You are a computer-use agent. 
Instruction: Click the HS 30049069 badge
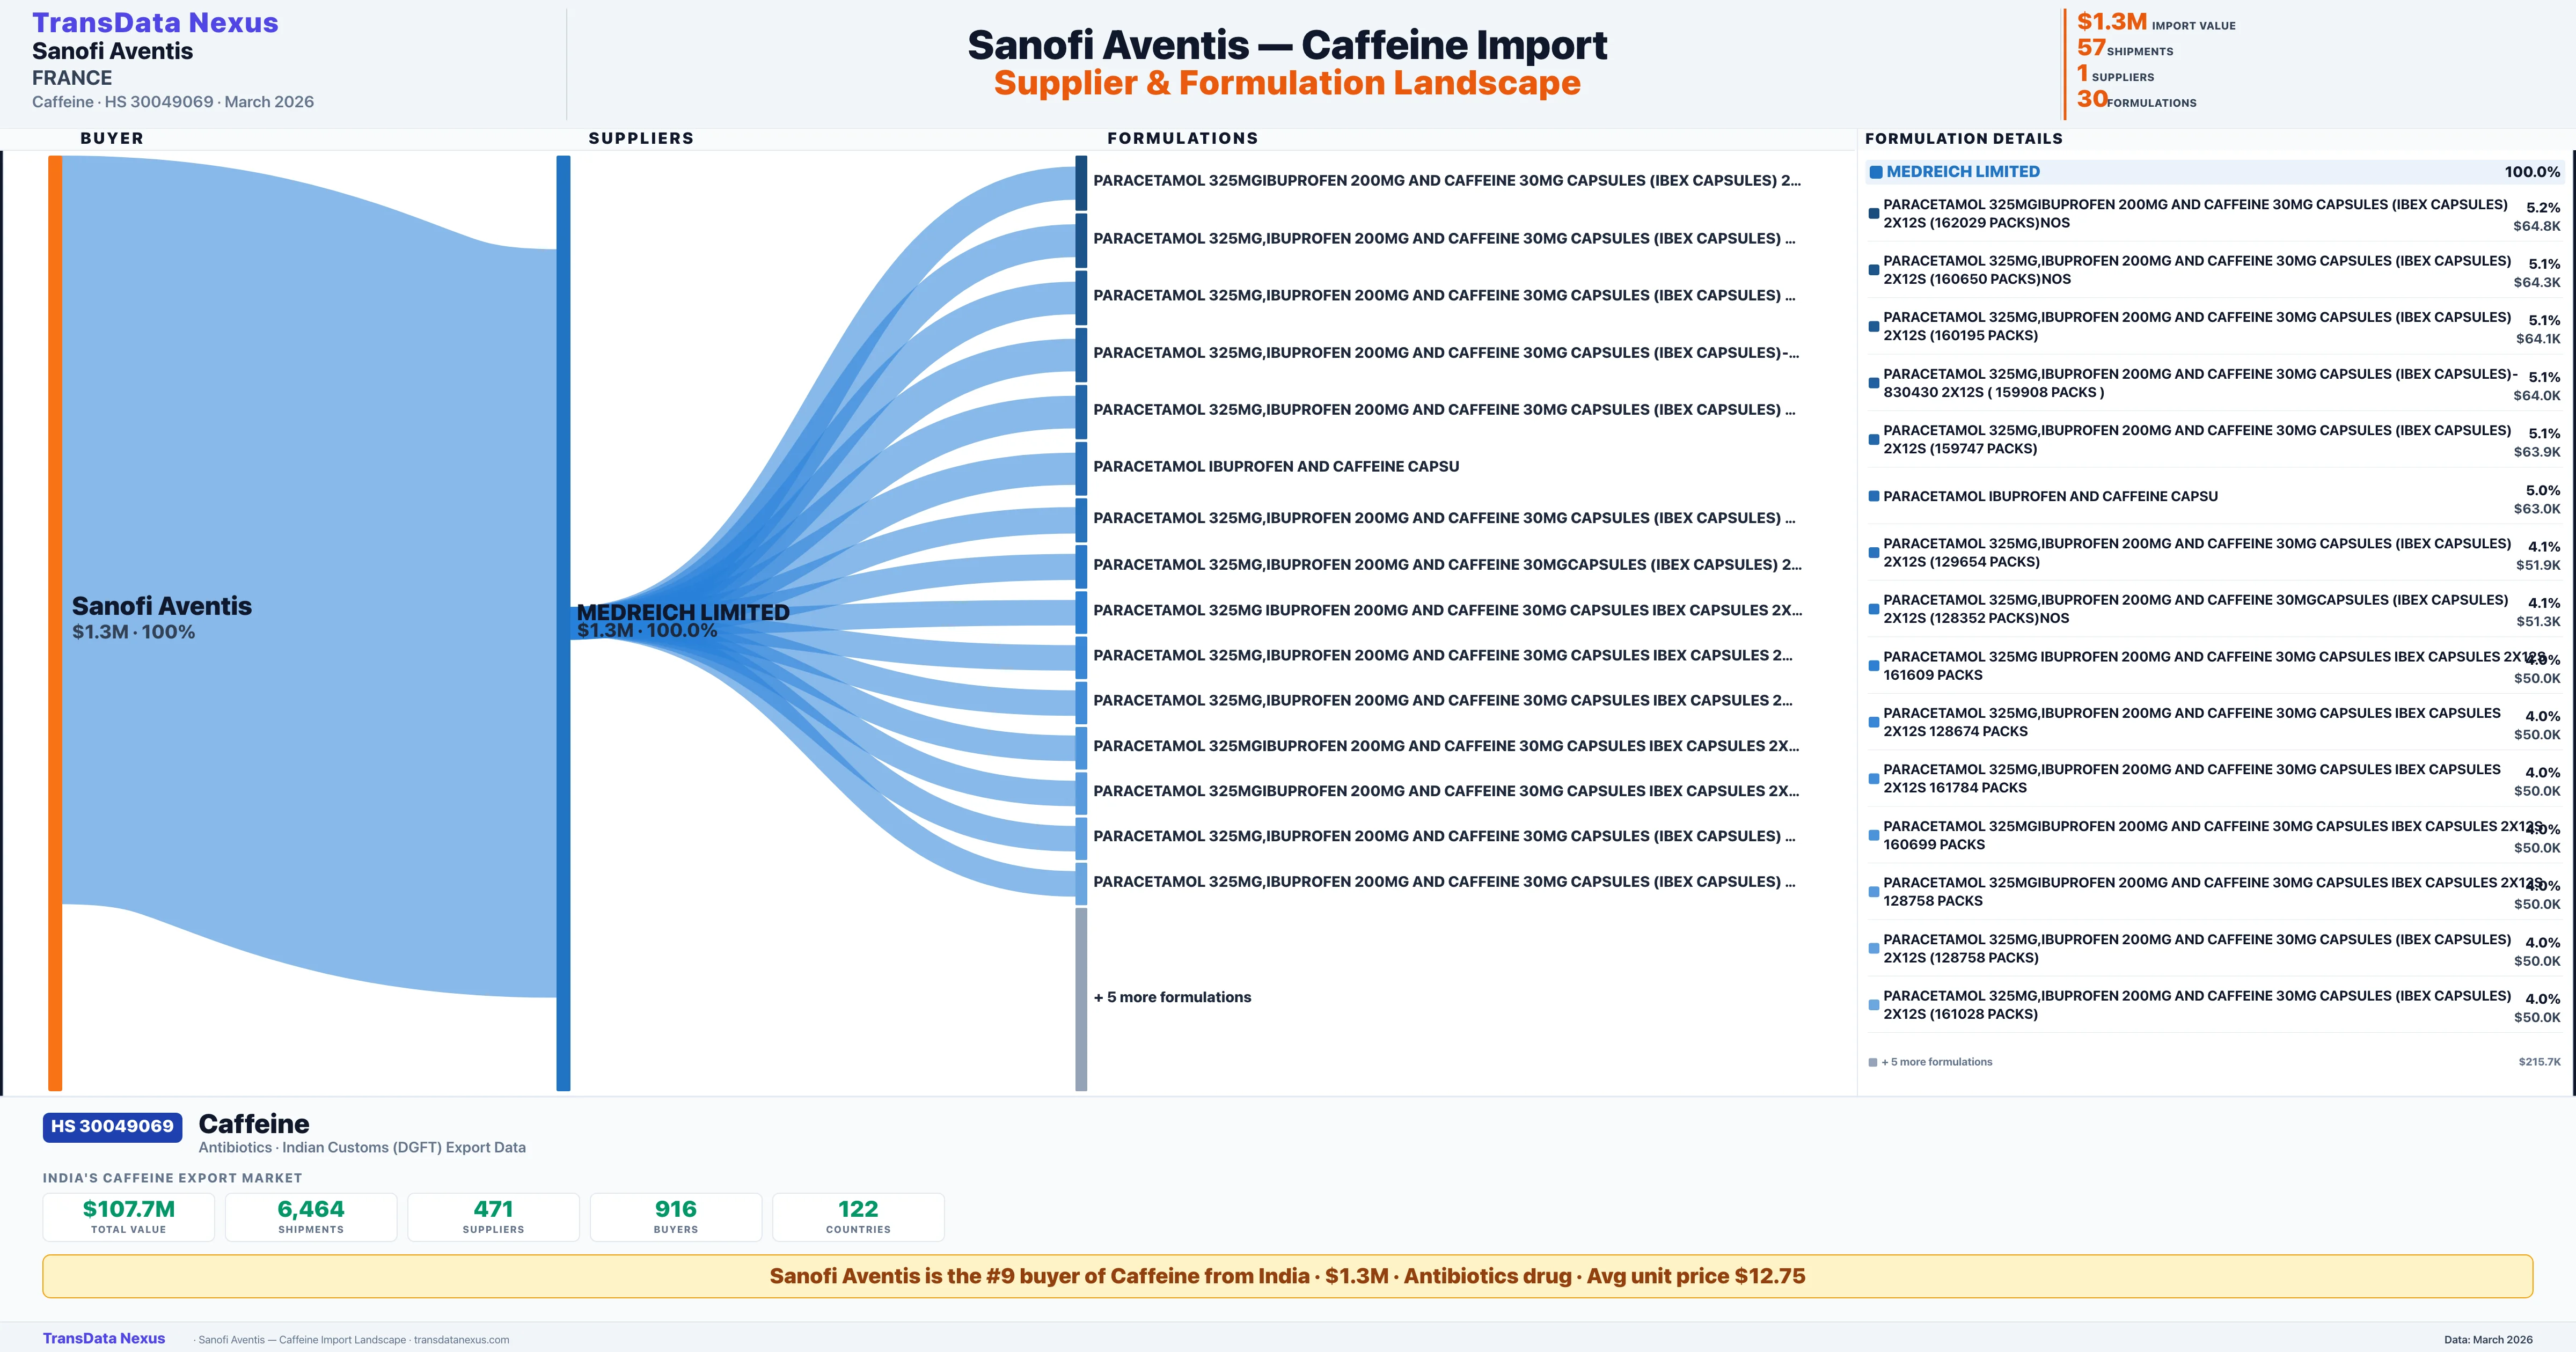pyautogui.click(x=112, y=1126)
